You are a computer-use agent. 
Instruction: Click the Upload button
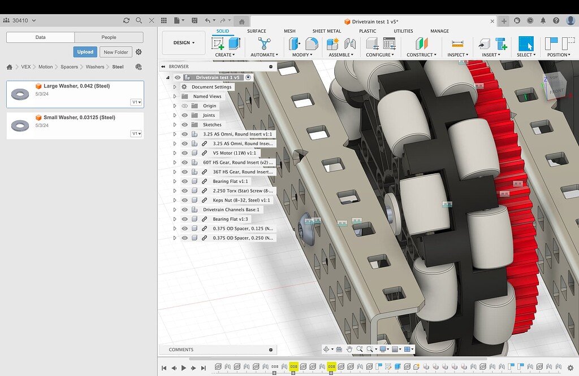85,51
